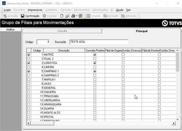Check Filial de Destino for FRUTAL

159,117
